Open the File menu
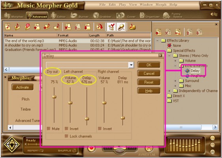The height and width of the screenshot is (158, 222). tap(102, 4)
